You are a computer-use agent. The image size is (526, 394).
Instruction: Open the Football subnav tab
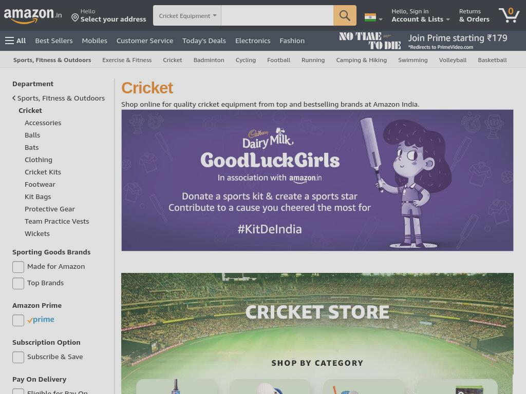click(x=278, y=60)
